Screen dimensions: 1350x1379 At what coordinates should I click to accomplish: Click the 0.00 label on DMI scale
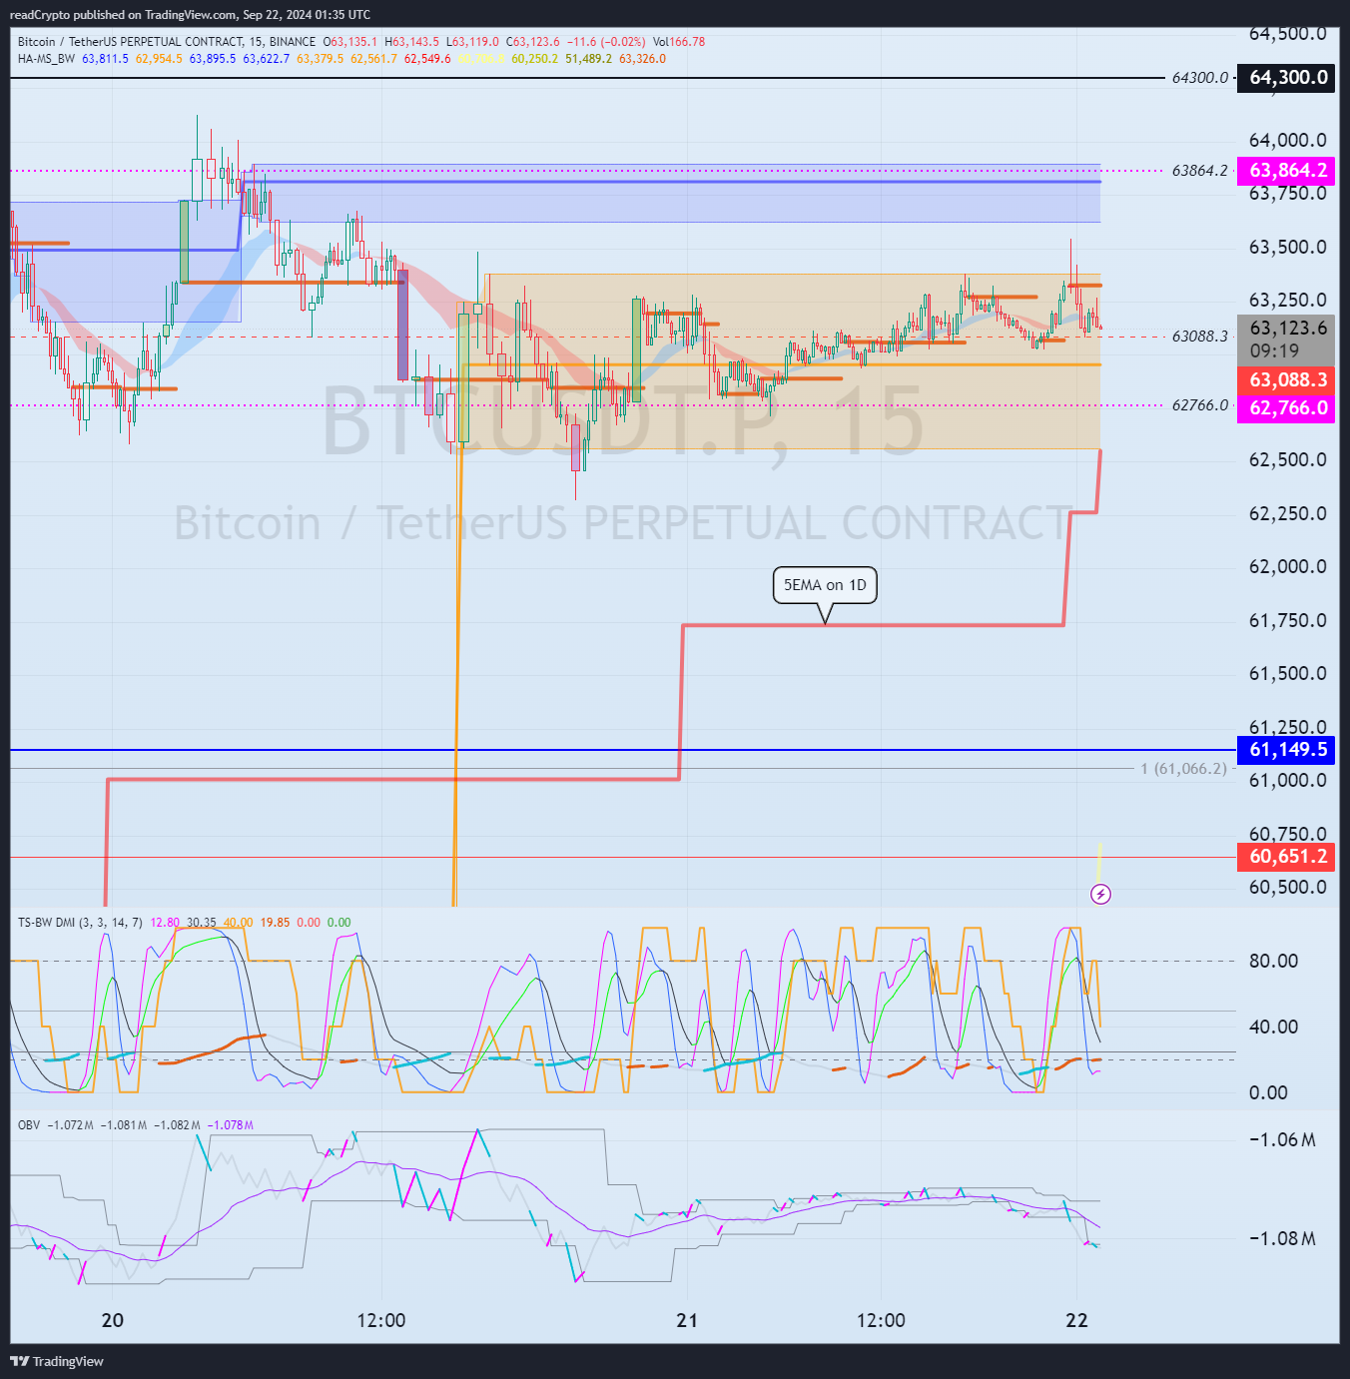1269,1092
